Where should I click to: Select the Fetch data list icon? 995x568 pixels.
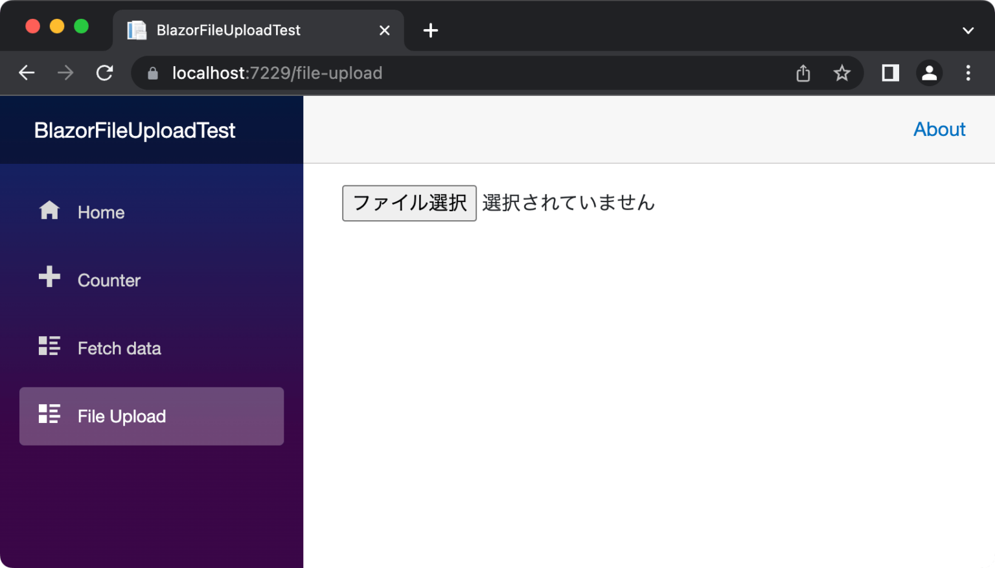pos(49,345)
